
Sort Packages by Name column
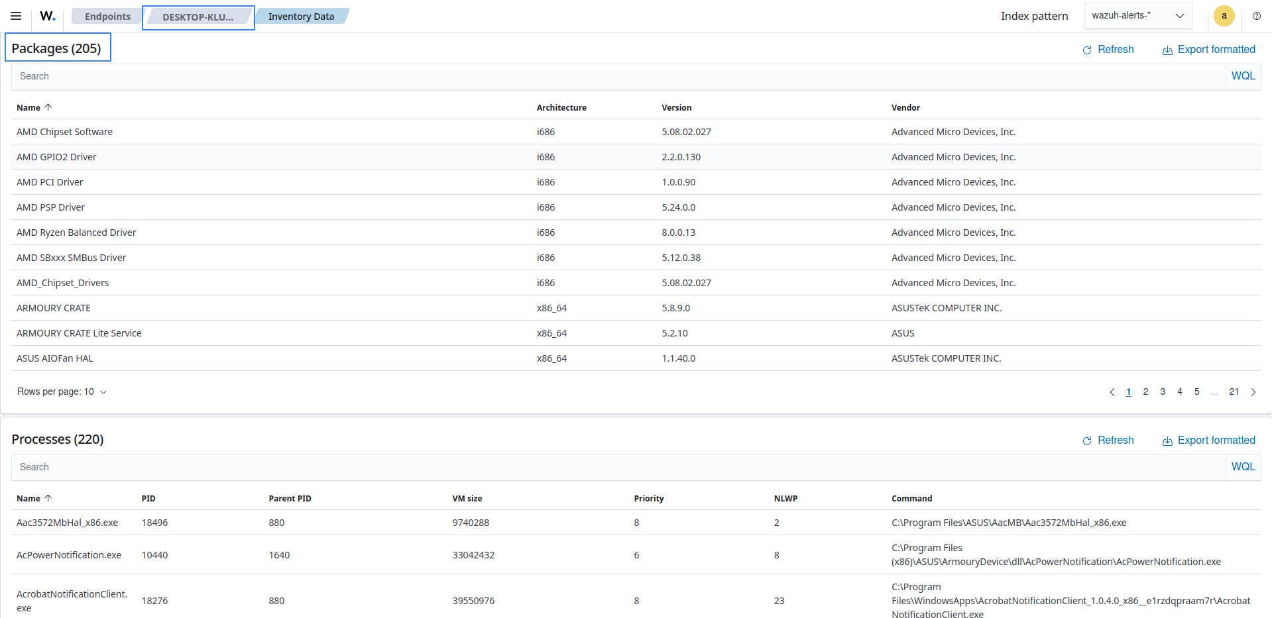coord(34,107)
